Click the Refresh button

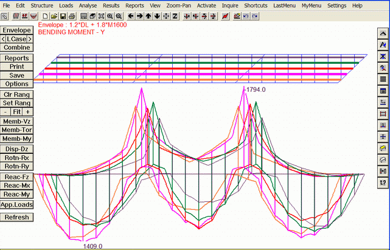tap(16, 217)
